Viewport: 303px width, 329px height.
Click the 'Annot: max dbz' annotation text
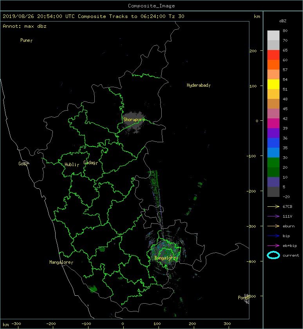[25, 26]
